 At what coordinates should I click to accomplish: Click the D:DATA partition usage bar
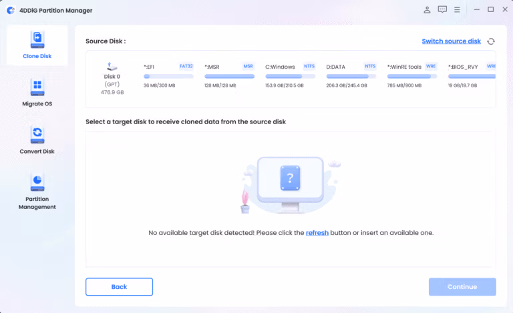coord(351,77)
